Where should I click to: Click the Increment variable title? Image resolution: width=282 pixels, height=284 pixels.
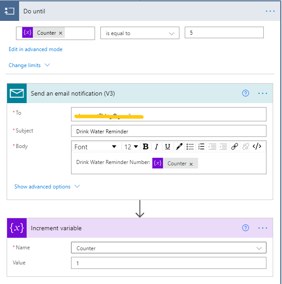coord(56,228)
